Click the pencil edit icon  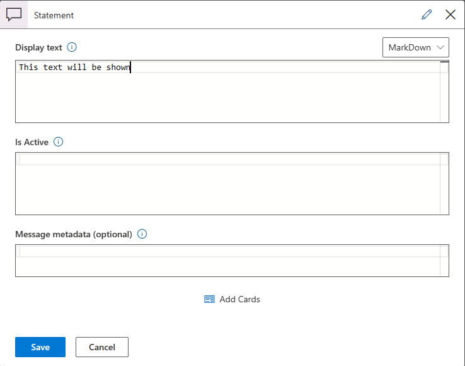click(x=427, y=15)
